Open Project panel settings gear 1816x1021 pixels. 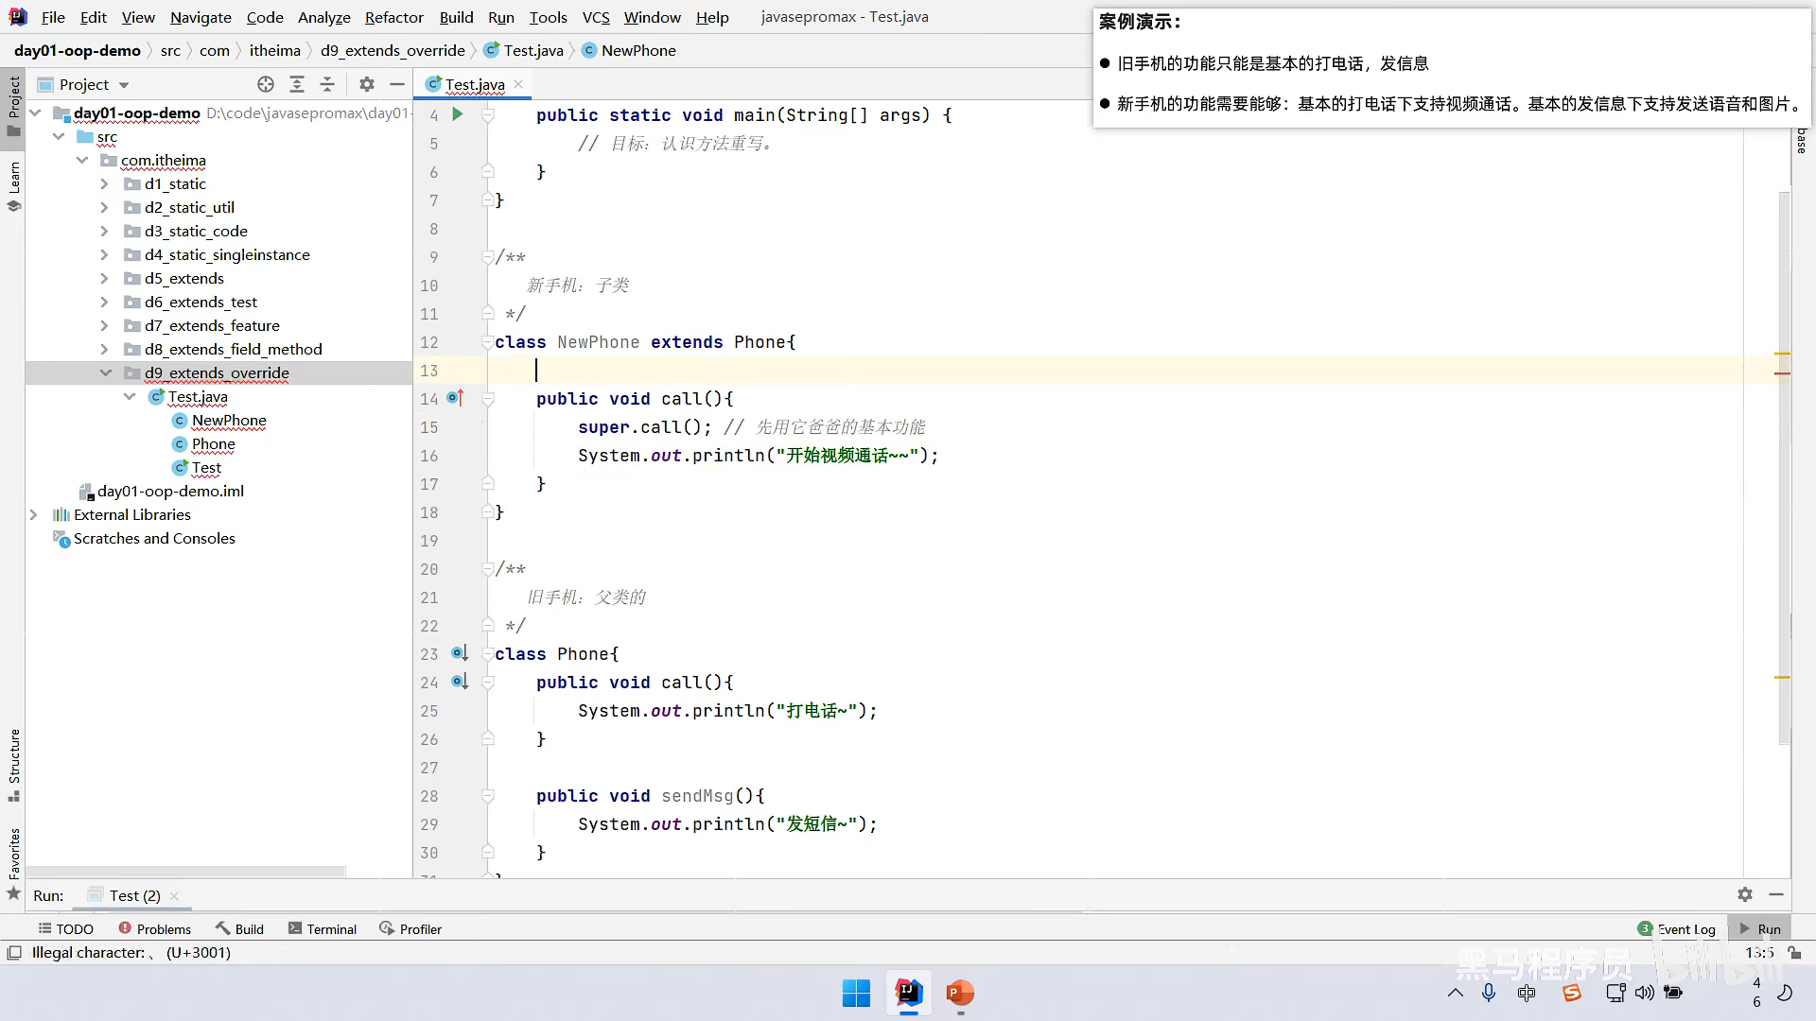(367, 84)
